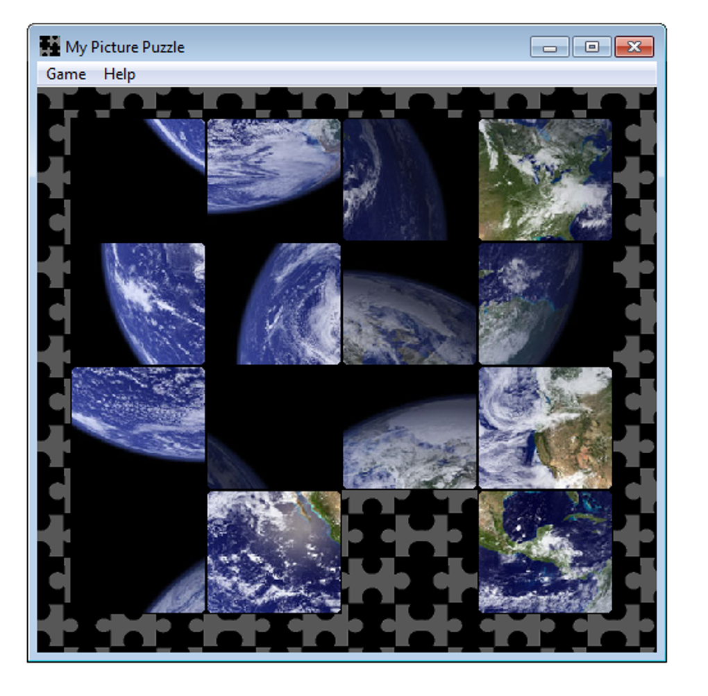Select the Baja California ocean tile
The width and height of the screenshot is (708, 696).
click(273, 552)
